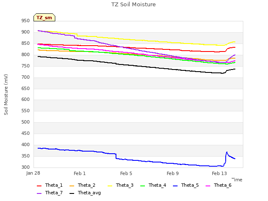The height and width of the screenshot is (201, 268).
Task: Click the TZ_sm chart tab label
Action: tap(44, 18)
